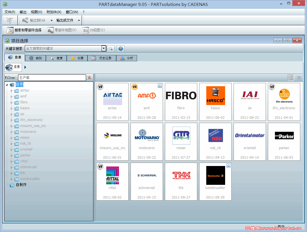Image resolution: width=307 pixels, height=232 pixels.
Task: Open the 窗口(W) menu
Action: tap(72, 12)
